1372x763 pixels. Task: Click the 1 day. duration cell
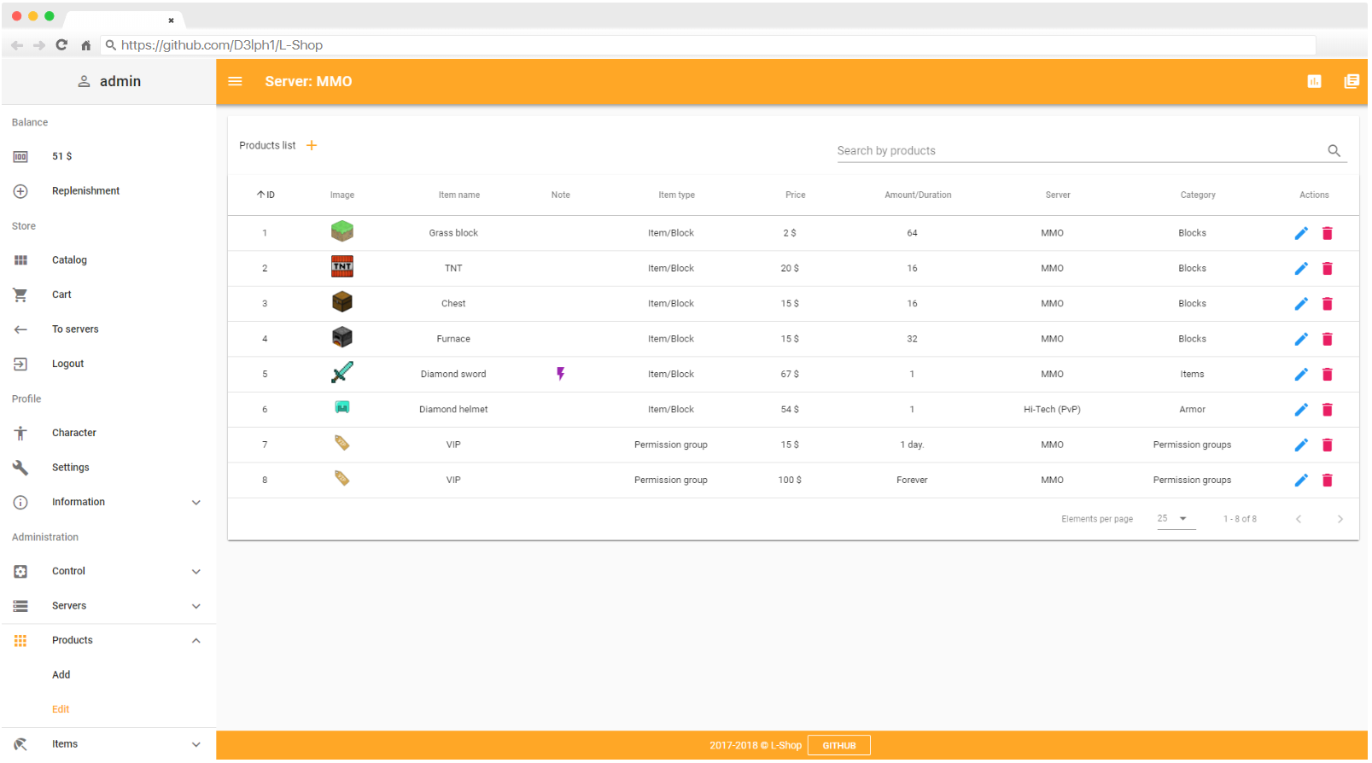pyautogui.click(x=912, y=446)
